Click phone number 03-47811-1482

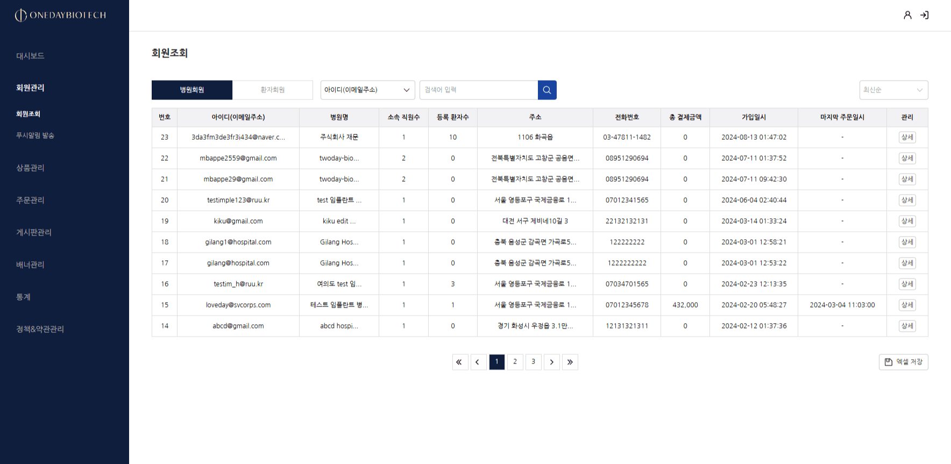[627, 137]
